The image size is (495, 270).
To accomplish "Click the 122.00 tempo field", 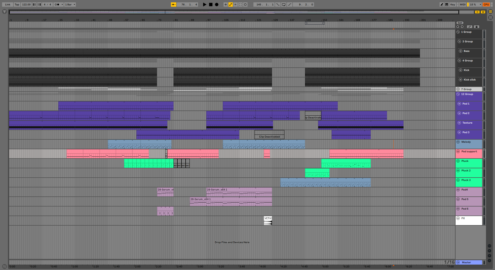I will point(26,4).
